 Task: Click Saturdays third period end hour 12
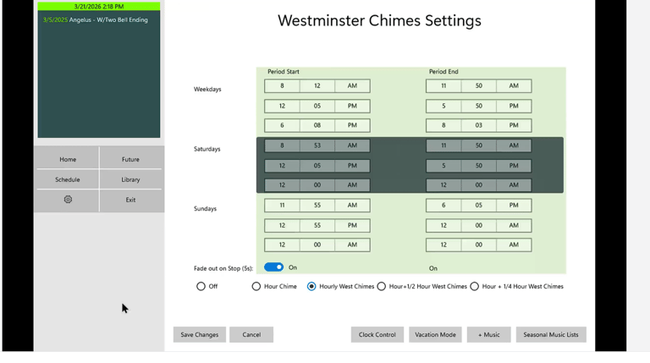[x=443, y=185]
